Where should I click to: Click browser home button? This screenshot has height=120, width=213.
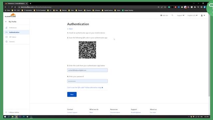pyautogui.click(x=15, y=7)
